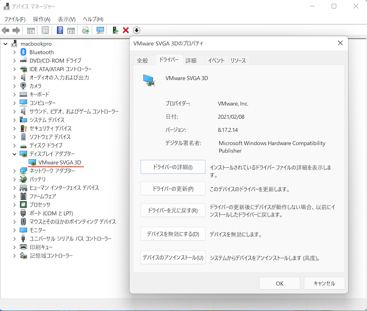Screen dimensions: 367x311
Task: Open the 操作 menu
Action: (42, 19)
